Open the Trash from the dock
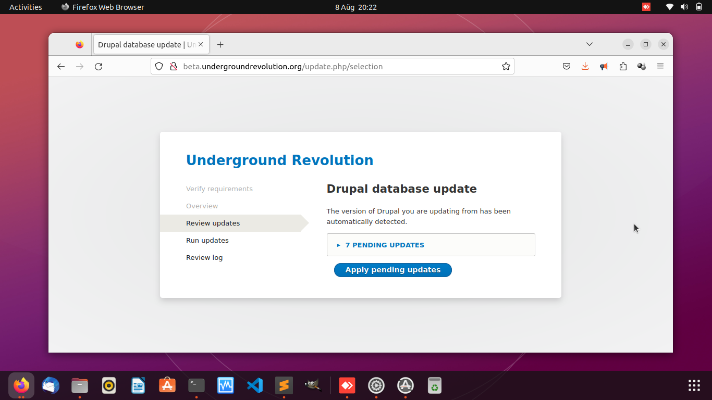 tap(435, 385)
